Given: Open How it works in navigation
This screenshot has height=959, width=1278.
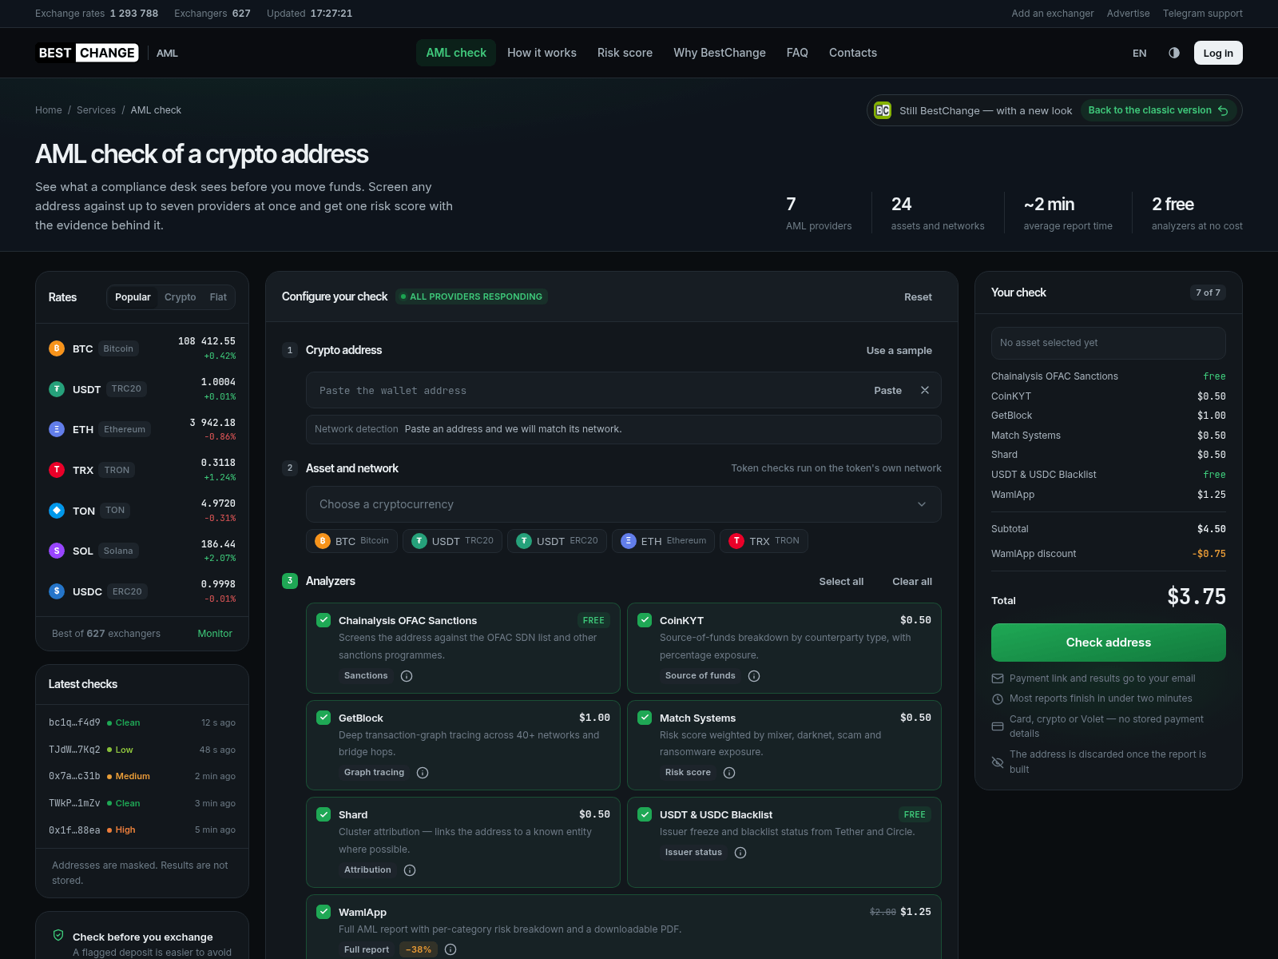Looking at the screenshot, I should pyautogui.click(x=542, y=53).
